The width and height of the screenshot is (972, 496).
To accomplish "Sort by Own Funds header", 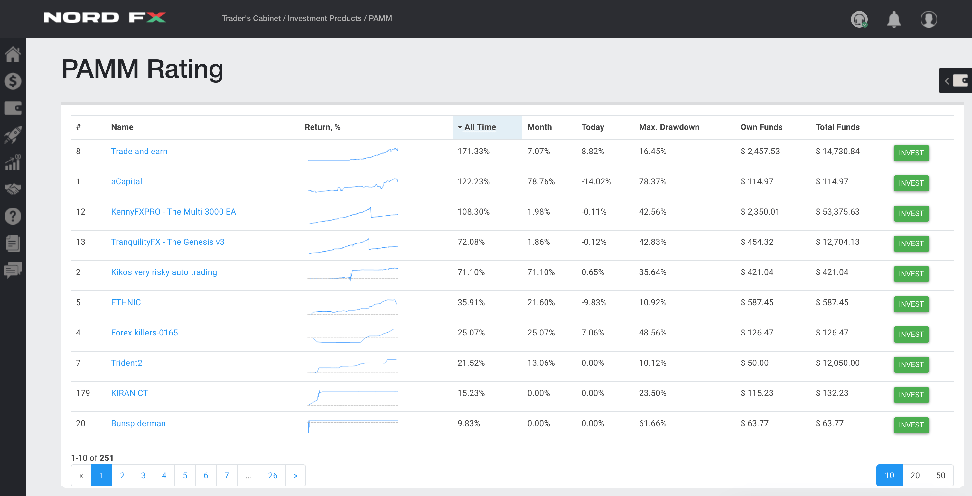I will point(761,127).
